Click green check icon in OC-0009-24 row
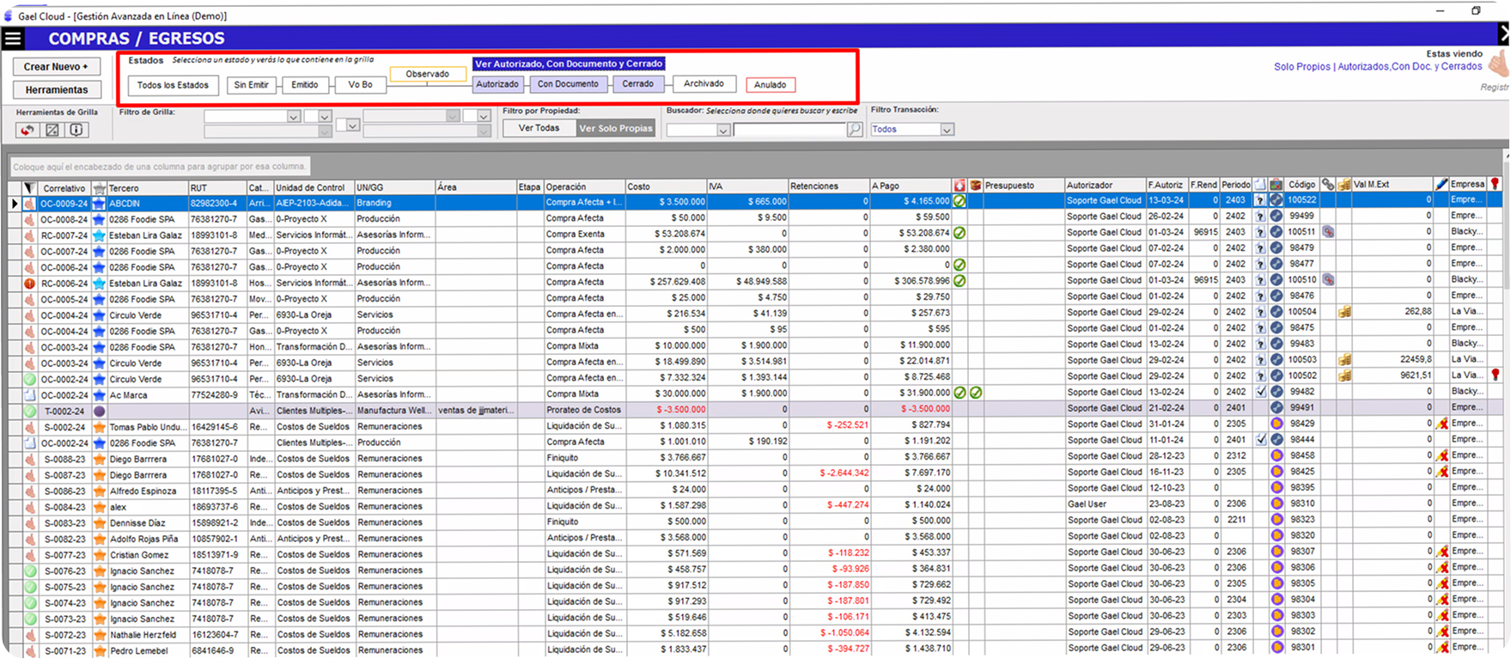The width and height of the screenshot is (1511, 659). [960, 201]
